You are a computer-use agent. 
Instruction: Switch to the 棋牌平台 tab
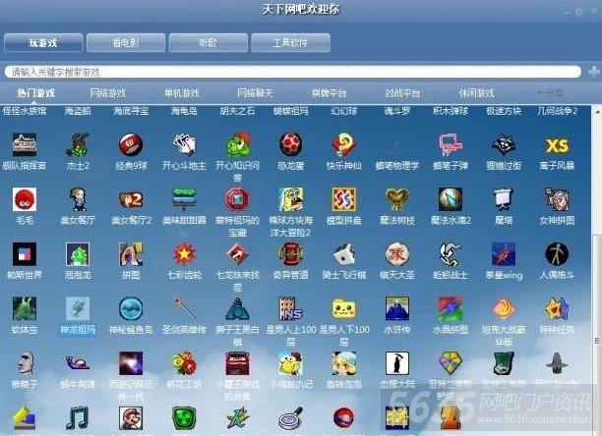click(x=329, y=92)
